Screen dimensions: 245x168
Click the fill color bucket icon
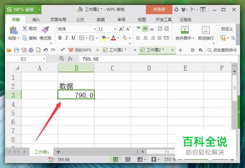coord(103,38)
